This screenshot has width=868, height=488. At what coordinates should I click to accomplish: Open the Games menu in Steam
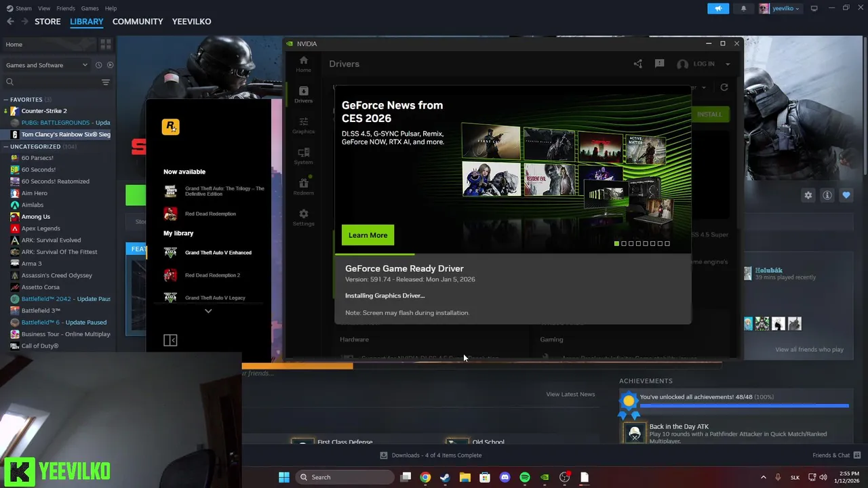pos(90,8)
